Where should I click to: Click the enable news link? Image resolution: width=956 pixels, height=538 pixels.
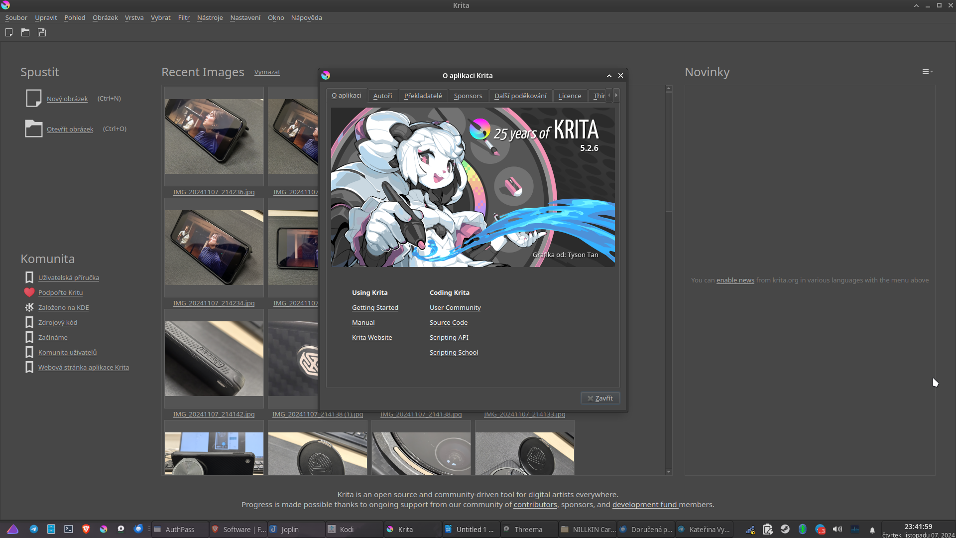(x=735, y=280)
